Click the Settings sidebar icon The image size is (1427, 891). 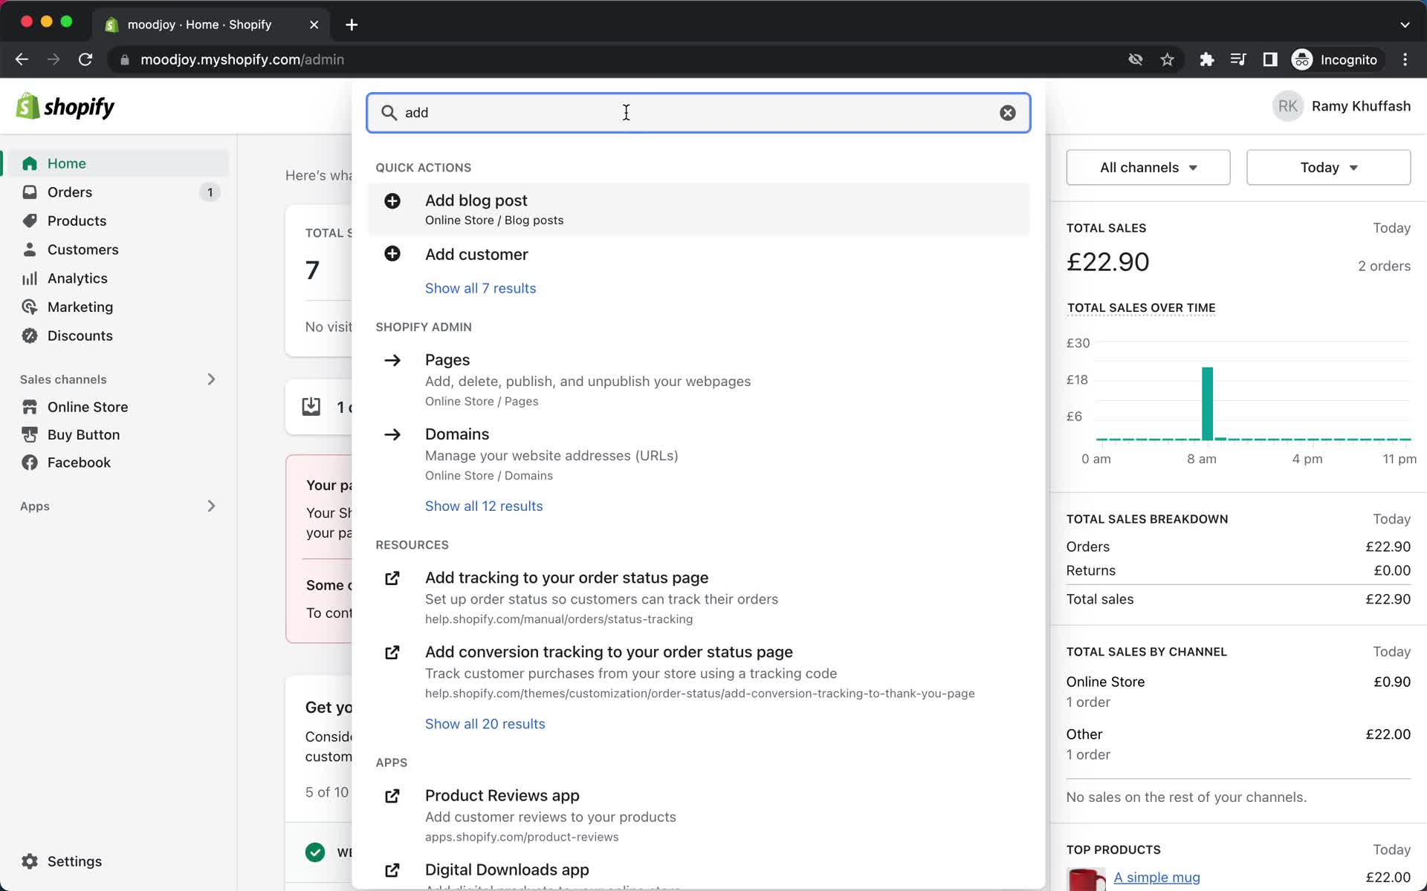(30, 862)
